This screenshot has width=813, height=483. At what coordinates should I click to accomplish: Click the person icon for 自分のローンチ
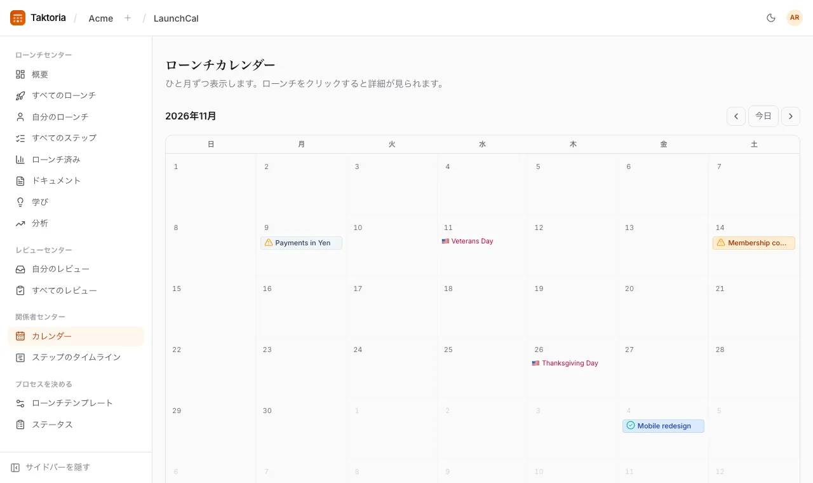click(x=20, y=117)
